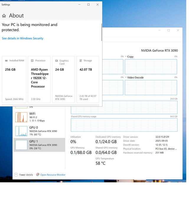
Task: Click the WiFi activity graph thumbnail
Action: pyautogui.click(x=21, y=117)
